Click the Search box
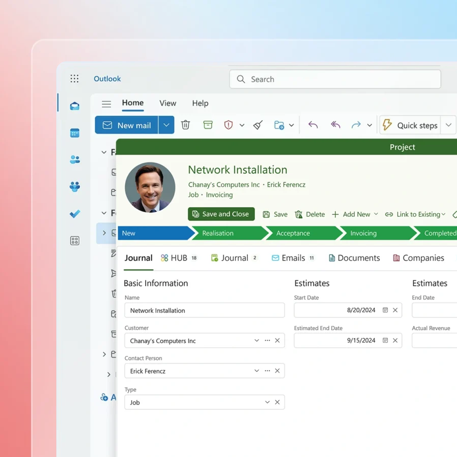 coord(335,79)
